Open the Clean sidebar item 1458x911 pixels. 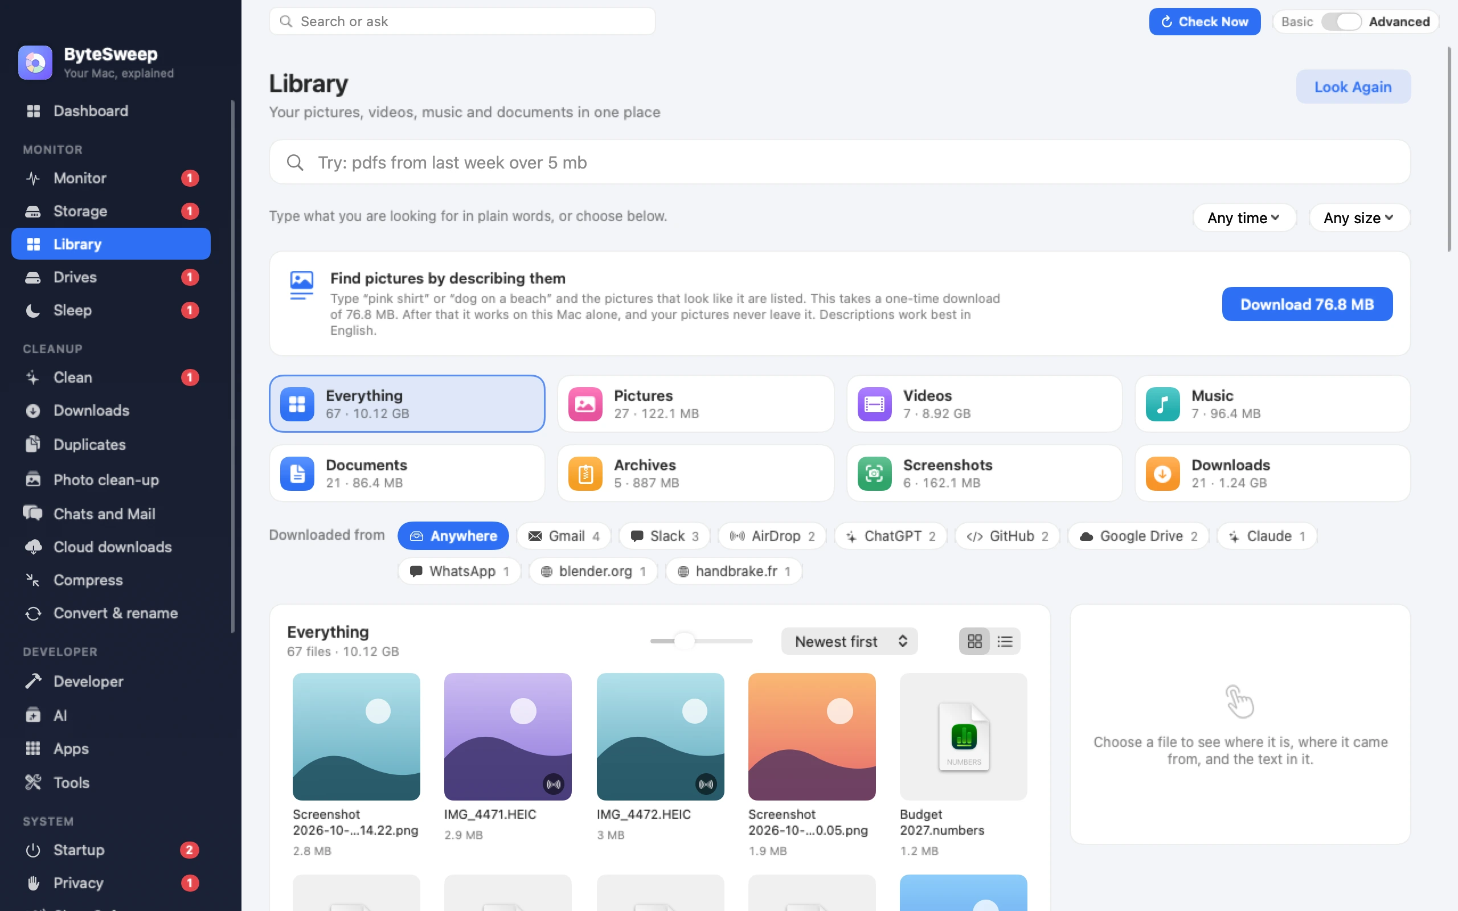point(111,377)
